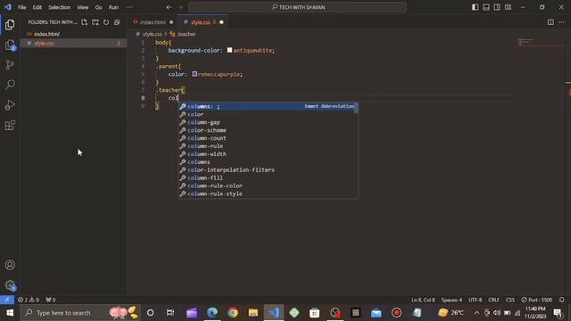Open the Extensions view

tap(10, 125)
